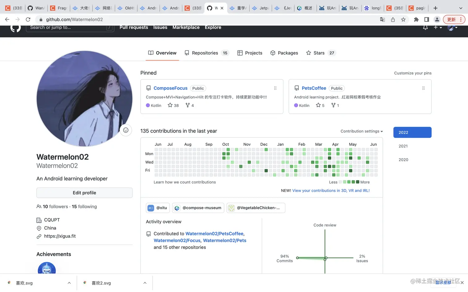Translate this page icon in address bar
Image resolution: width=468 pixels, height=292 pixels.
tap(383, 19)
